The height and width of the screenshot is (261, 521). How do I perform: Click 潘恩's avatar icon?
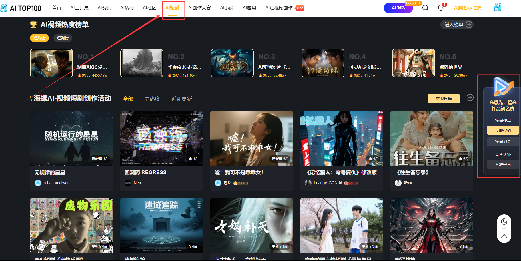pos(218,183)
